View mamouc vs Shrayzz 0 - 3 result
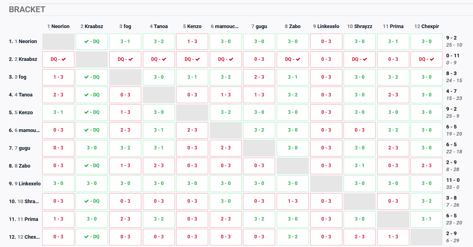Screen dimensions: 473x247 [359, 130]
